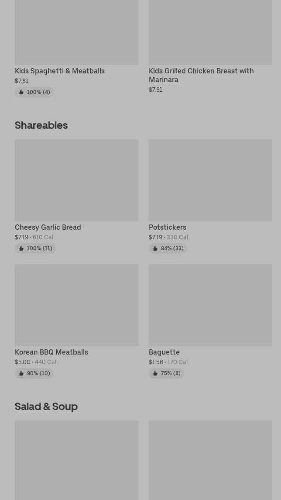Select Kids Spaghetti & Meatballs title
This screenshot has width=281, height=500.
pyautogui.click(x=60, y=71)
